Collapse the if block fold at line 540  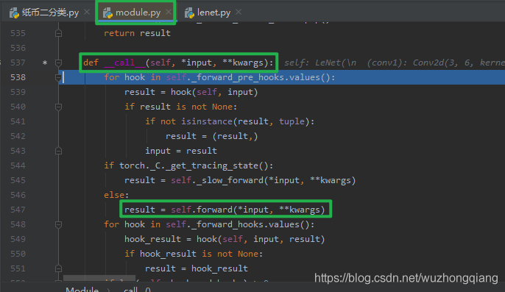(58, 107)
